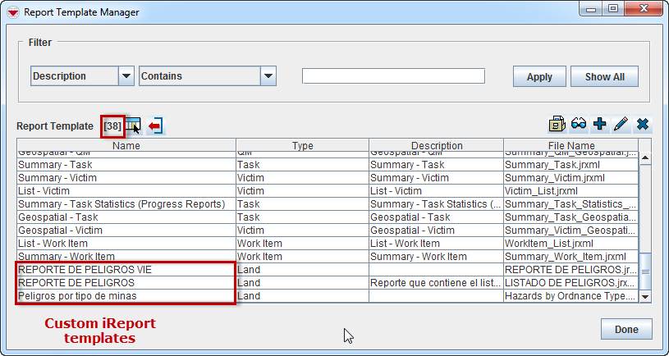Open the Description filter field dropdown

click(x=126, y=76)
